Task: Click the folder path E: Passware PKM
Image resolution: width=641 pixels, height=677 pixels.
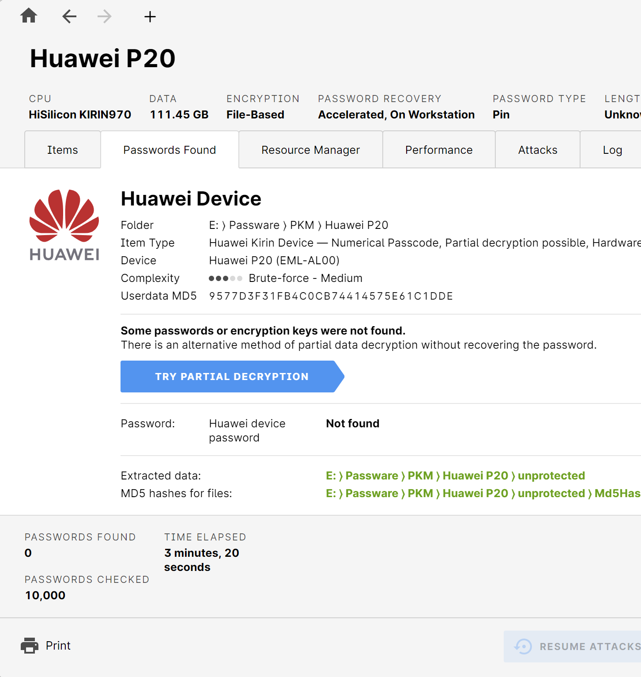Action: click(x=299, y=225)
